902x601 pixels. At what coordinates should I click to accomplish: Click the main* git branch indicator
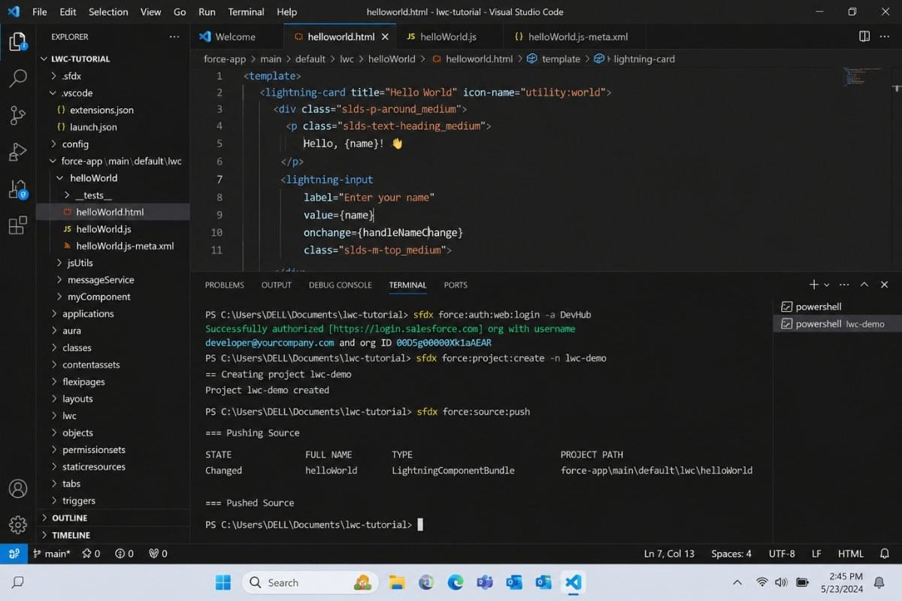pos(51,554)
